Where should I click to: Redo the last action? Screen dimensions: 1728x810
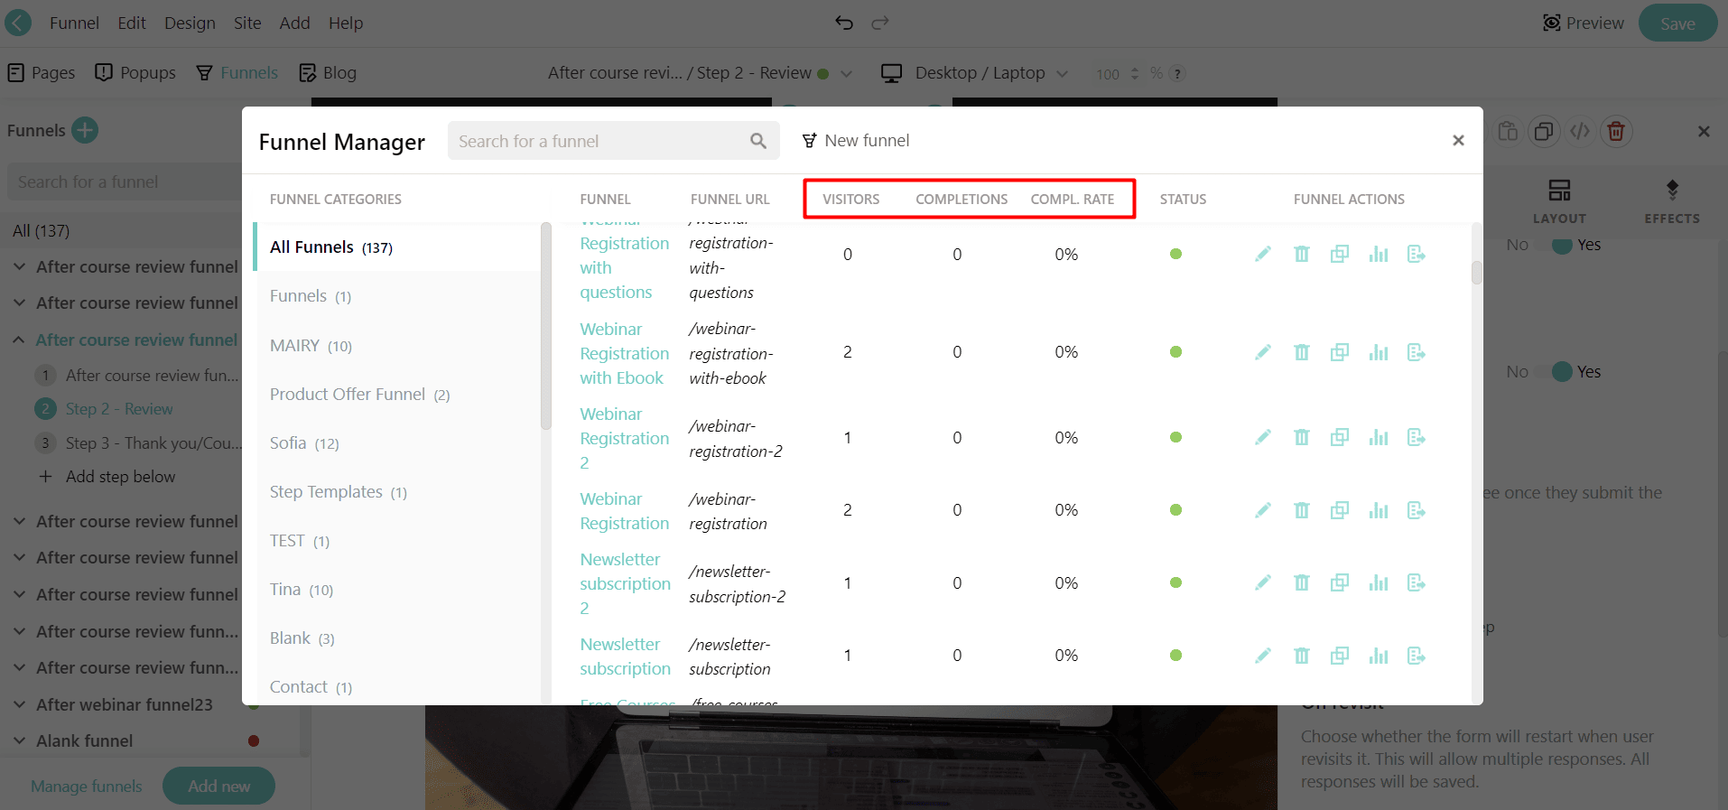[x=880, y=23]
